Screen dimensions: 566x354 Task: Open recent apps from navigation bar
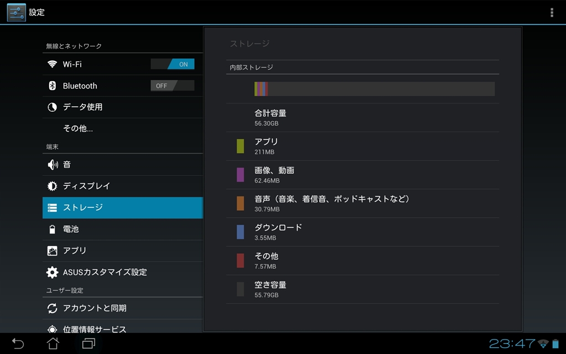[89, 343]
